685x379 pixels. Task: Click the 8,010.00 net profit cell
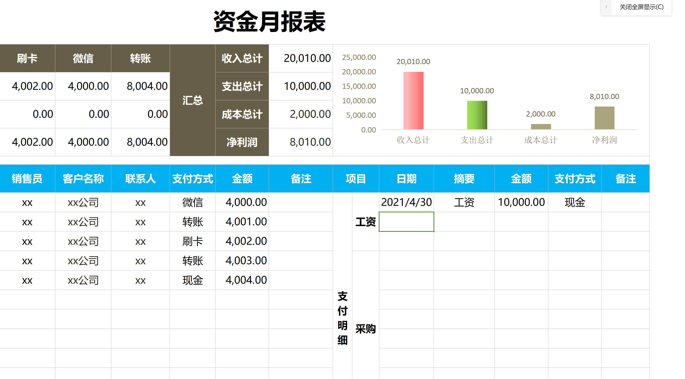(301, 142)
